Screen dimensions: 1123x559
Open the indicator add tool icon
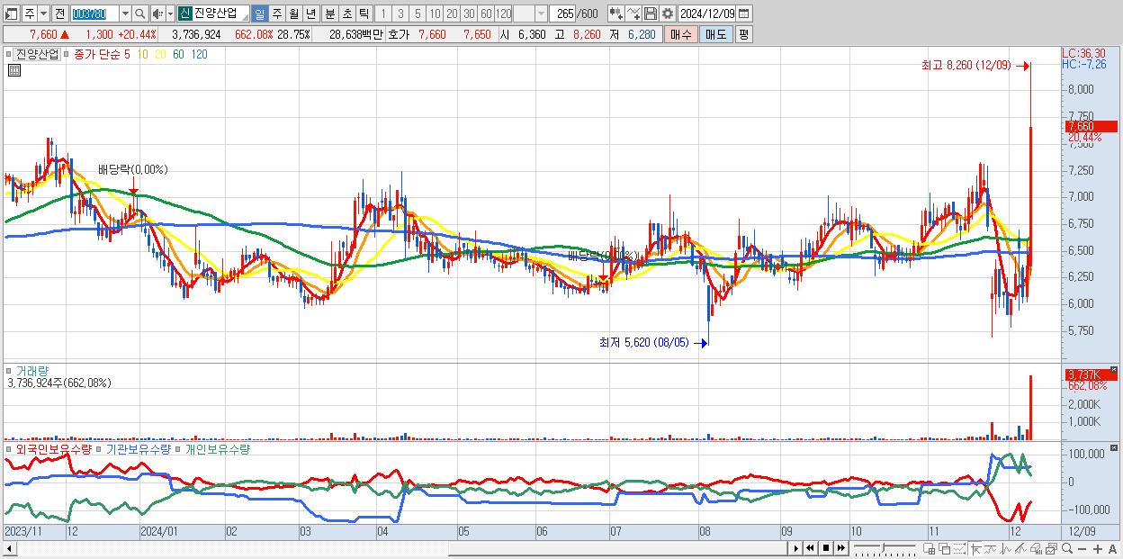click(615, 14)
